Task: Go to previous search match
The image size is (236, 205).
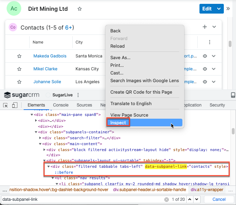Action: pyautogui.click(x=190, y=199)
